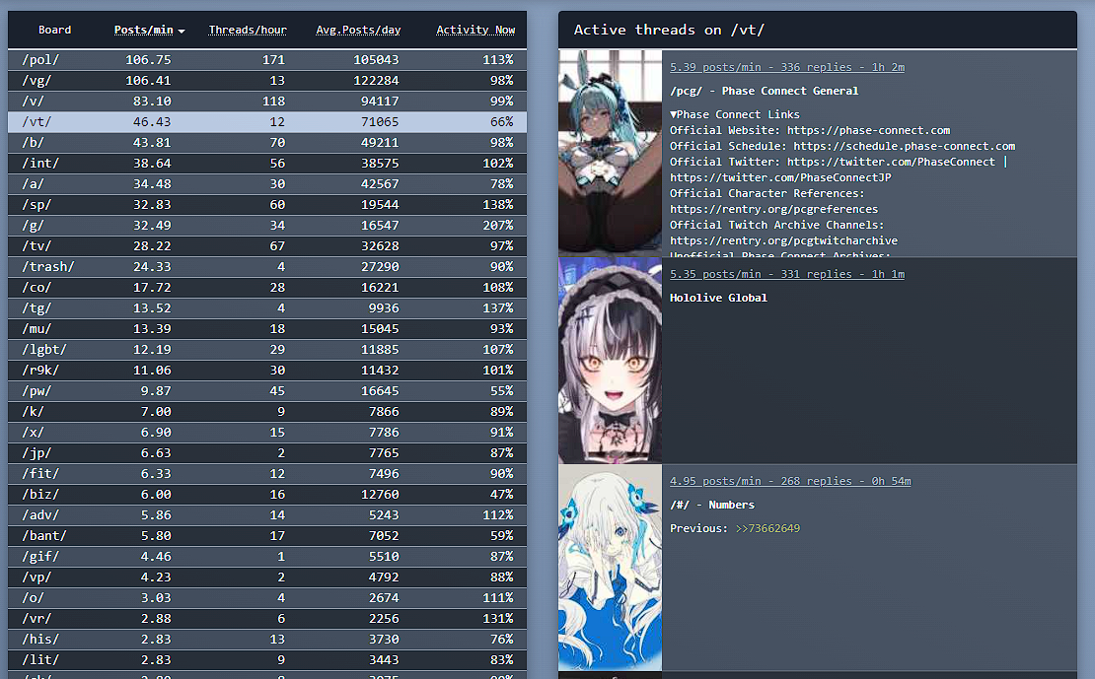This screenshot has height=679, width=1095.
Task: Select the /vg/ board row
Action: tap(267, 80)
